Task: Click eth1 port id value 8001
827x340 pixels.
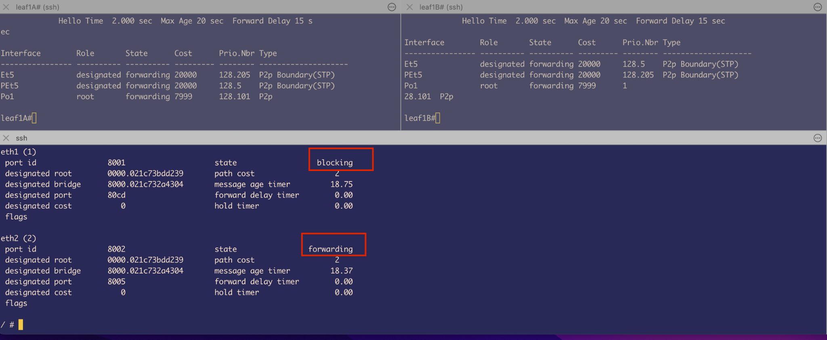Action: [x=116, y=163]
